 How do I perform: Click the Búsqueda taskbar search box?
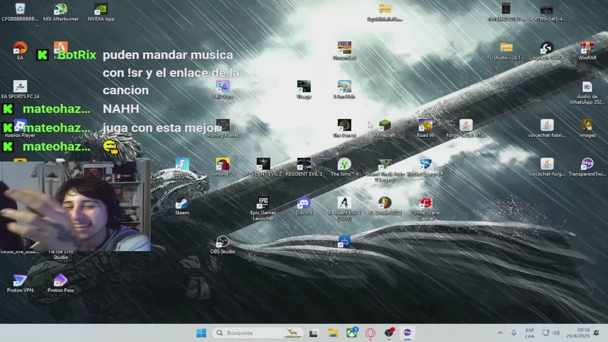pyautogui.click(x=258, y=333)
